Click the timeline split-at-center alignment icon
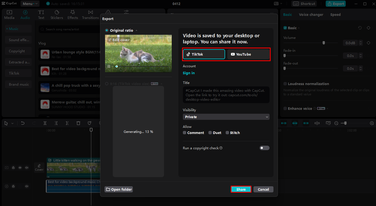This screenshot has width=376, height=206. (317, 123)
